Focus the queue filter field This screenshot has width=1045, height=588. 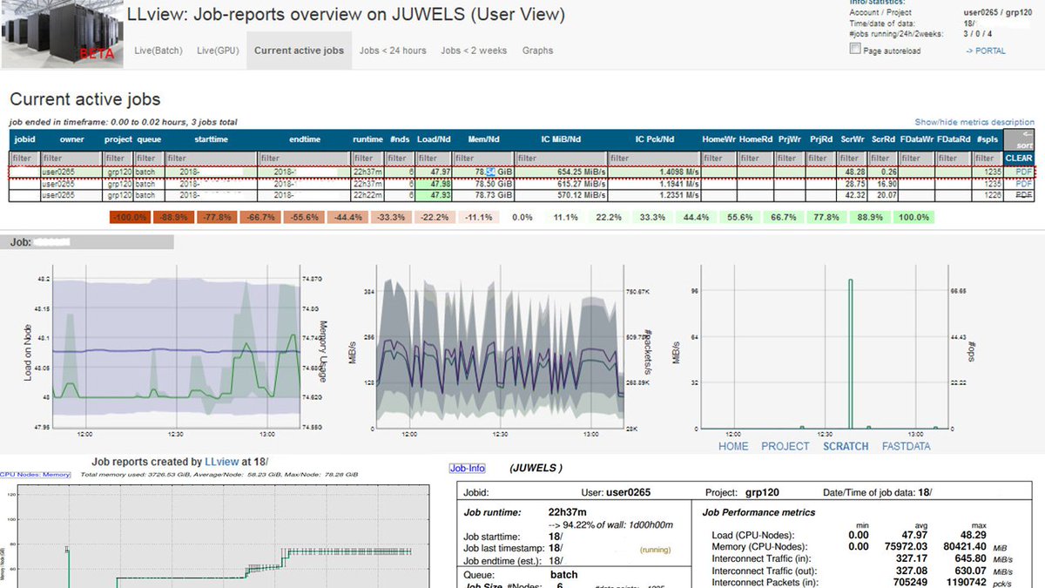point(148,159)
